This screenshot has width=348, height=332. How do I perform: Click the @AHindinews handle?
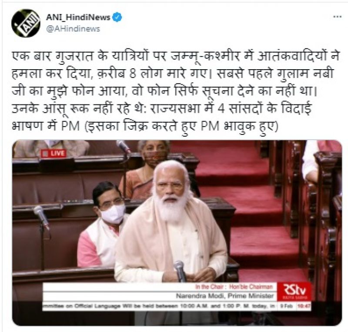tap(73, 29)
